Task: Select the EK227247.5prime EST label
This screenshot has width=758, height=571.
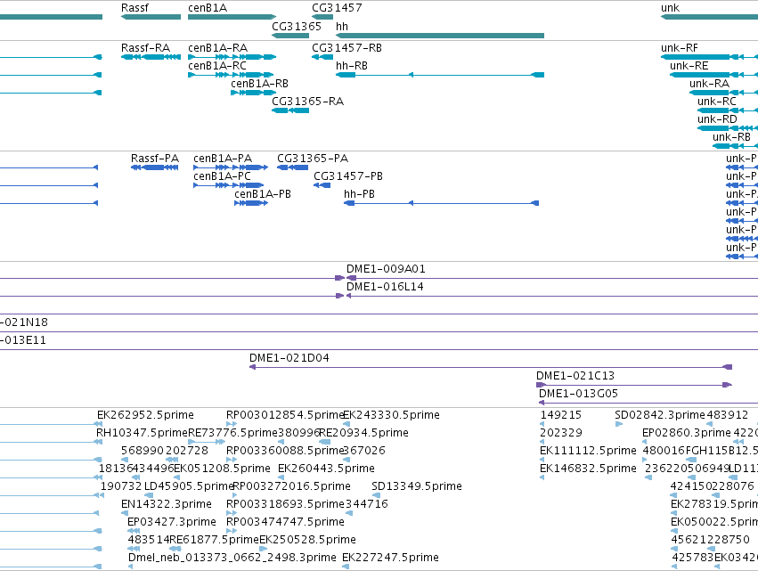Action: tap(390, 558)
